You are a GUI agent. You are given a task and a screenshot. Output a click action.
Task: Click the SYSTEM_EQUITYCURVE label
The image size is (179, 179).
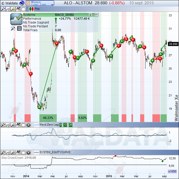point(55,152)
